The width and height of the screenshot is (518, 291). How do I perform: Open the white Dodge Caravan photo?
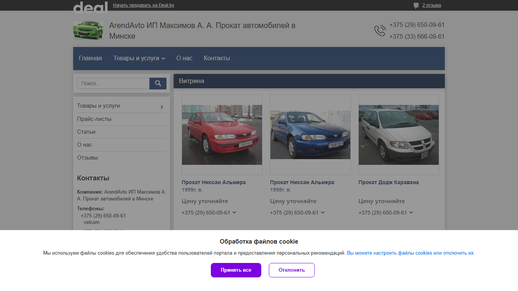coord(399,135)
